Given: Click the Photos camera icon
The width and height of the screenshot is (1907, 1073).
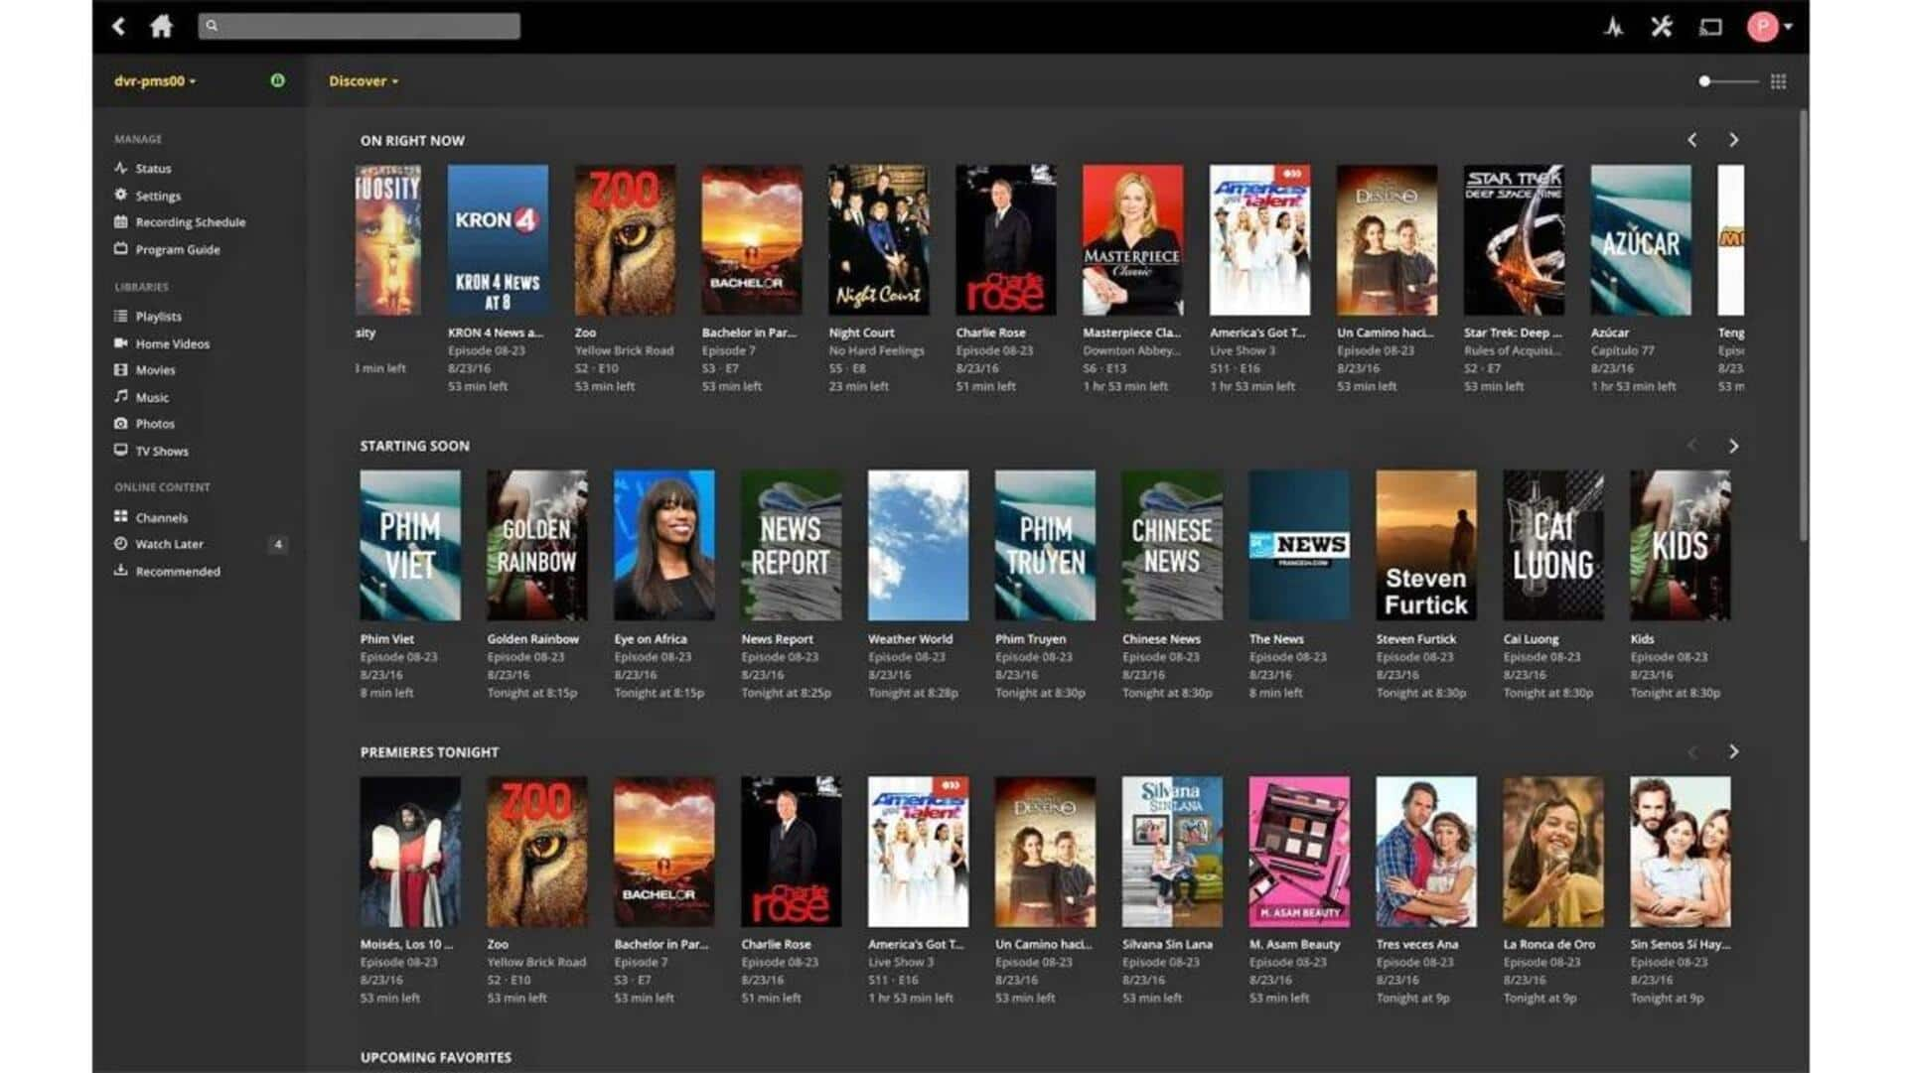Looking at the screenshot, I should coord(121,423).
